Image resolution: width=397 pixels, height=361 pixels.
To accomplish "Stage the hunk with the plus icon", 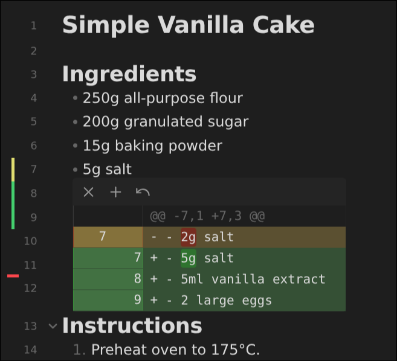I will pyautogui.click(x=115, y=193).
